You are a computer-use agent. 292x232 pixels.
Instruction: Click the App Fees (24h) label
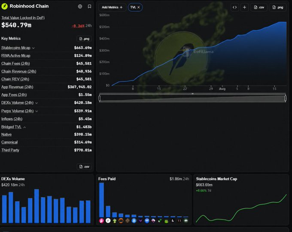14,95
